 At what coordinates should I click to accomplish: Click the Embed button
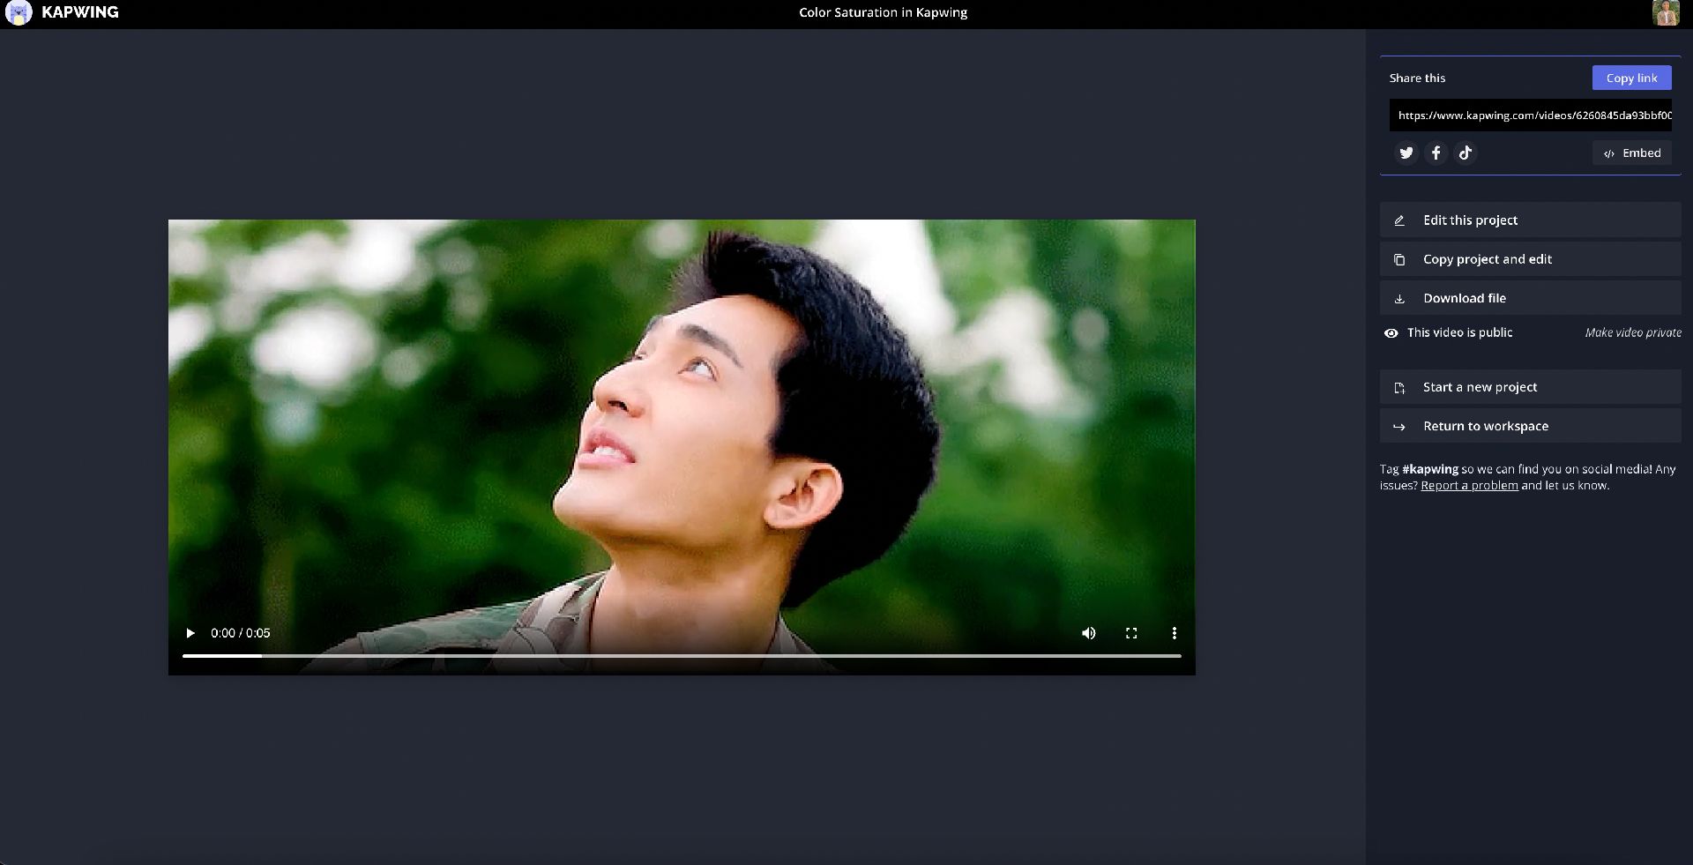point(1632,153)
